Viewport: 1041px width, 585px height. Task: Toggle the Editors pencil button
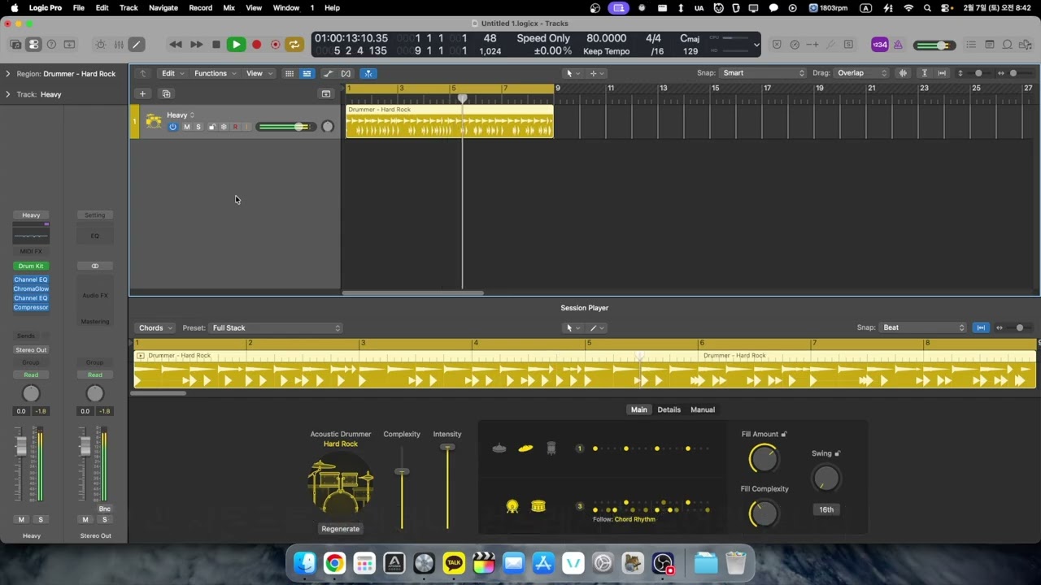point(137,45)
